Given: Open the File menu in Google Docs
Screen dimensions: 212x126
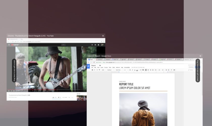Looking at the screenshot, I should tap(92, 67).
